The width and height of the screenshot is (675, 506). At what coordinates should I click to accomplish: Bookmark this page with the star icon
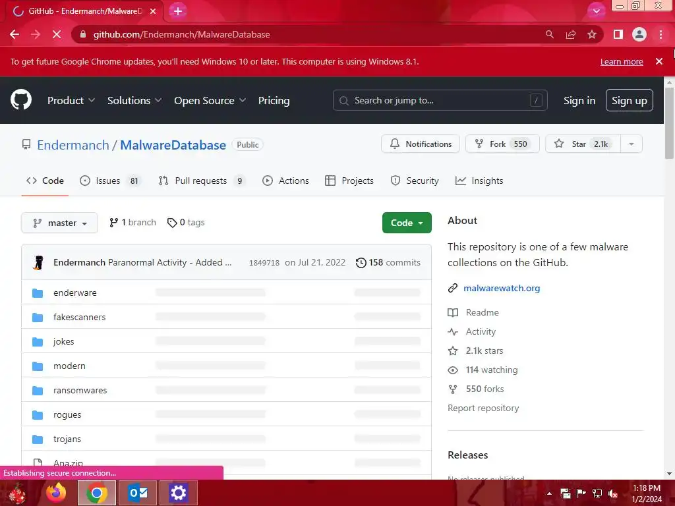(592, 34)
